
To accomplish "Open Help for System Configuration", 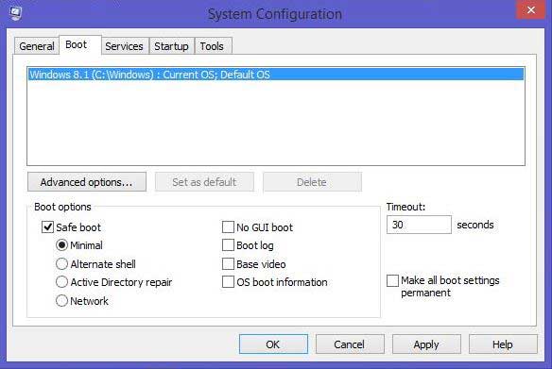I will point(503,344).
